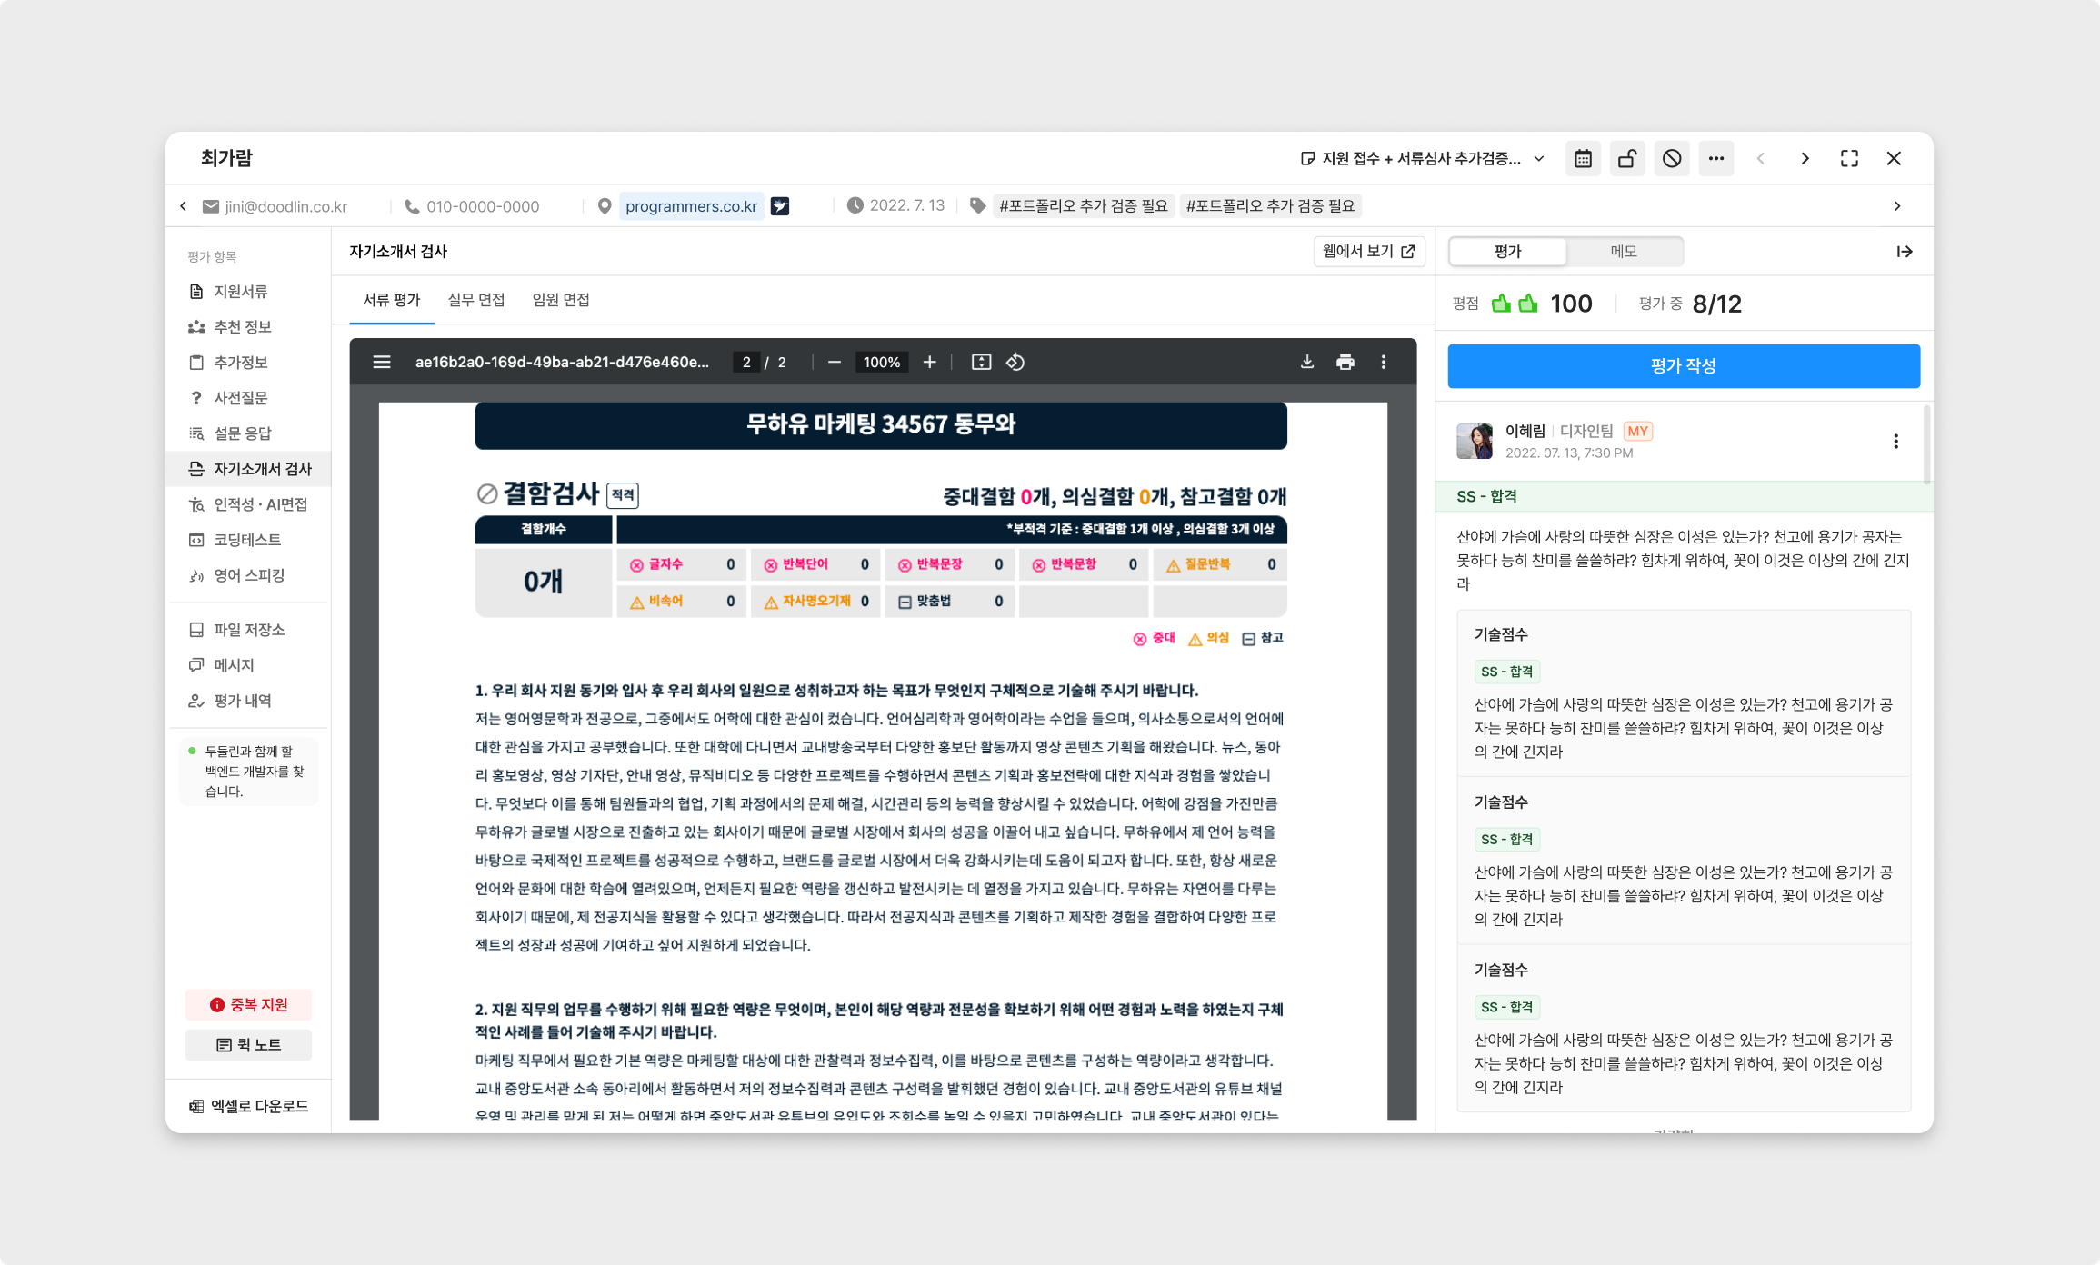This screenshot has width=2100, height=1265.
Task: Switch to 메모 toggle segment
Action: click(1624, 252)
